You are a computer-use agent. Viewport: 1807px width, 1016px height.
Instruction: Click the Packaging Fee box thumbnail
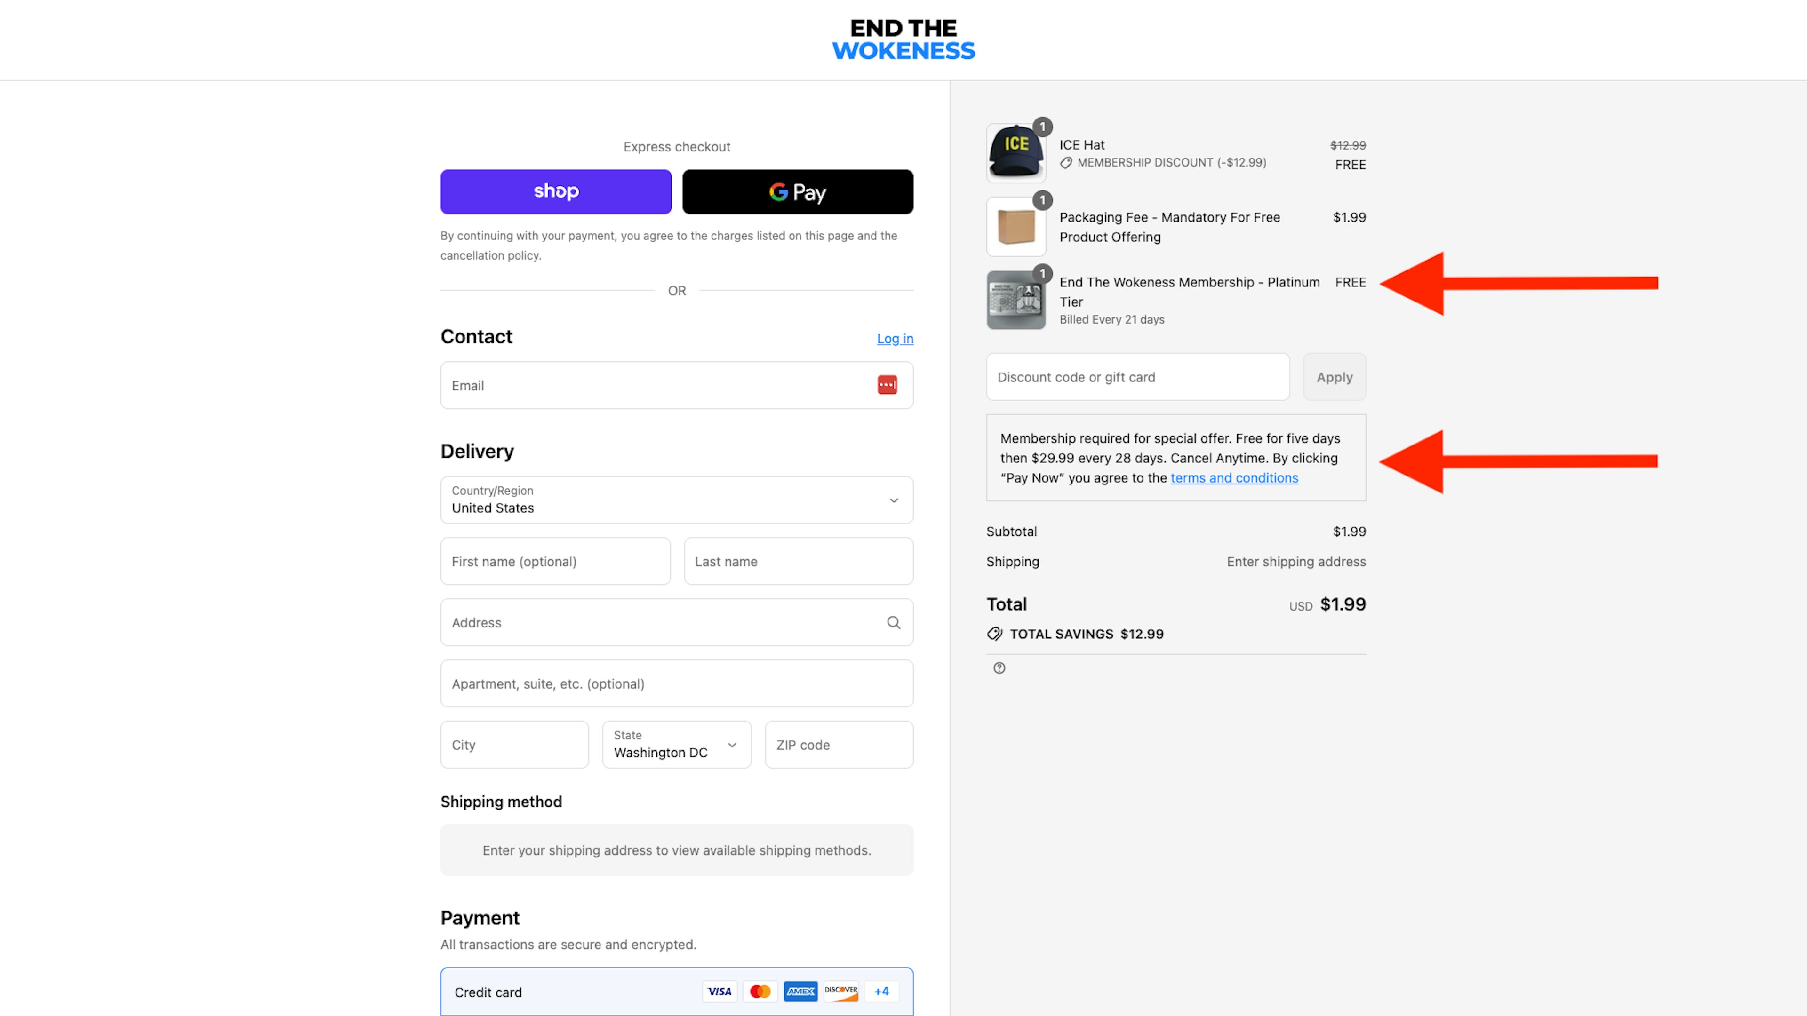[x=1016, y=226]
